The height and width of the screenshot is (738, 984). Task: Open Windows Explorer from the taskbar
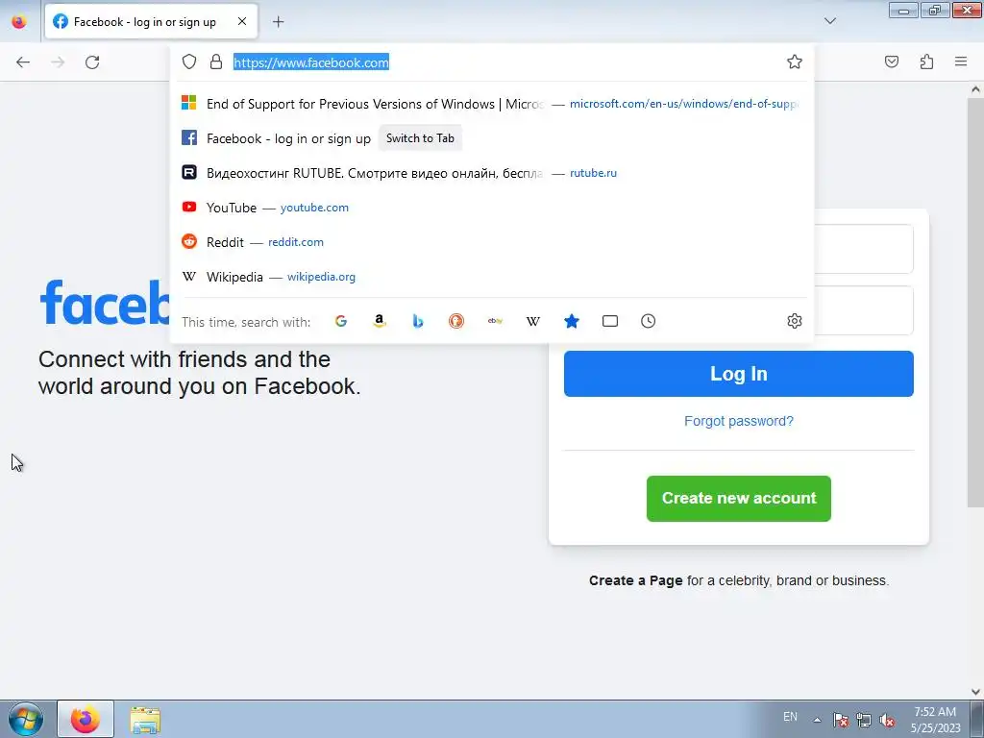pyautogui.click(x=145, y=719)
